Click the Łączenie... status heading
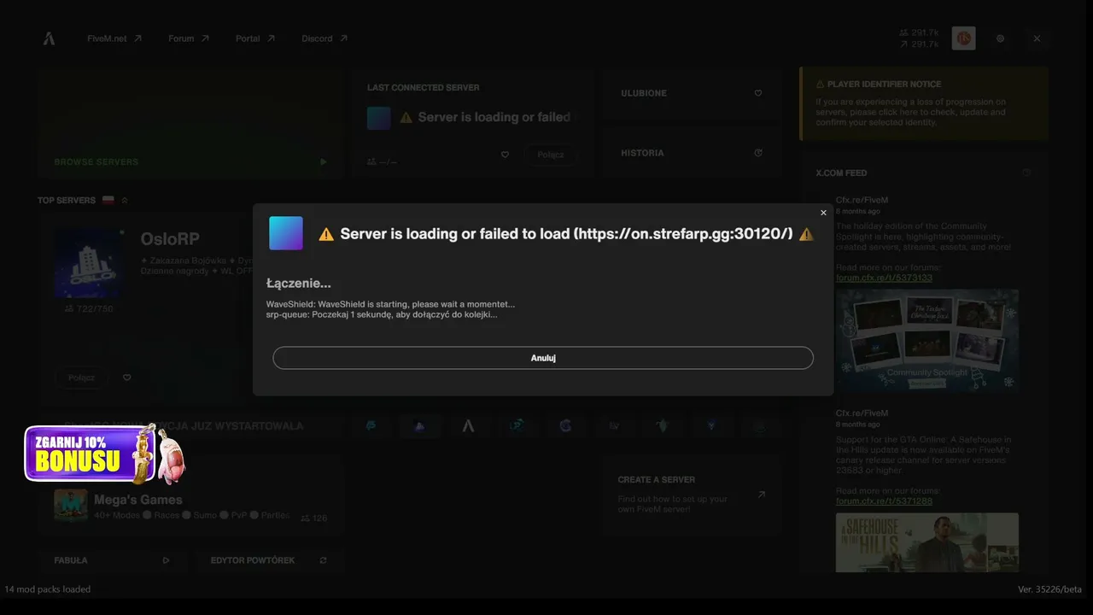 (x=298, y=283)
